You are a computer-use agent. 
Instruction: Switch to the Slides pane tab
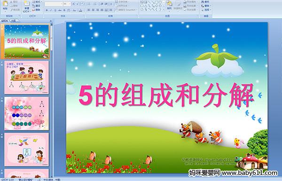(5, 21)
